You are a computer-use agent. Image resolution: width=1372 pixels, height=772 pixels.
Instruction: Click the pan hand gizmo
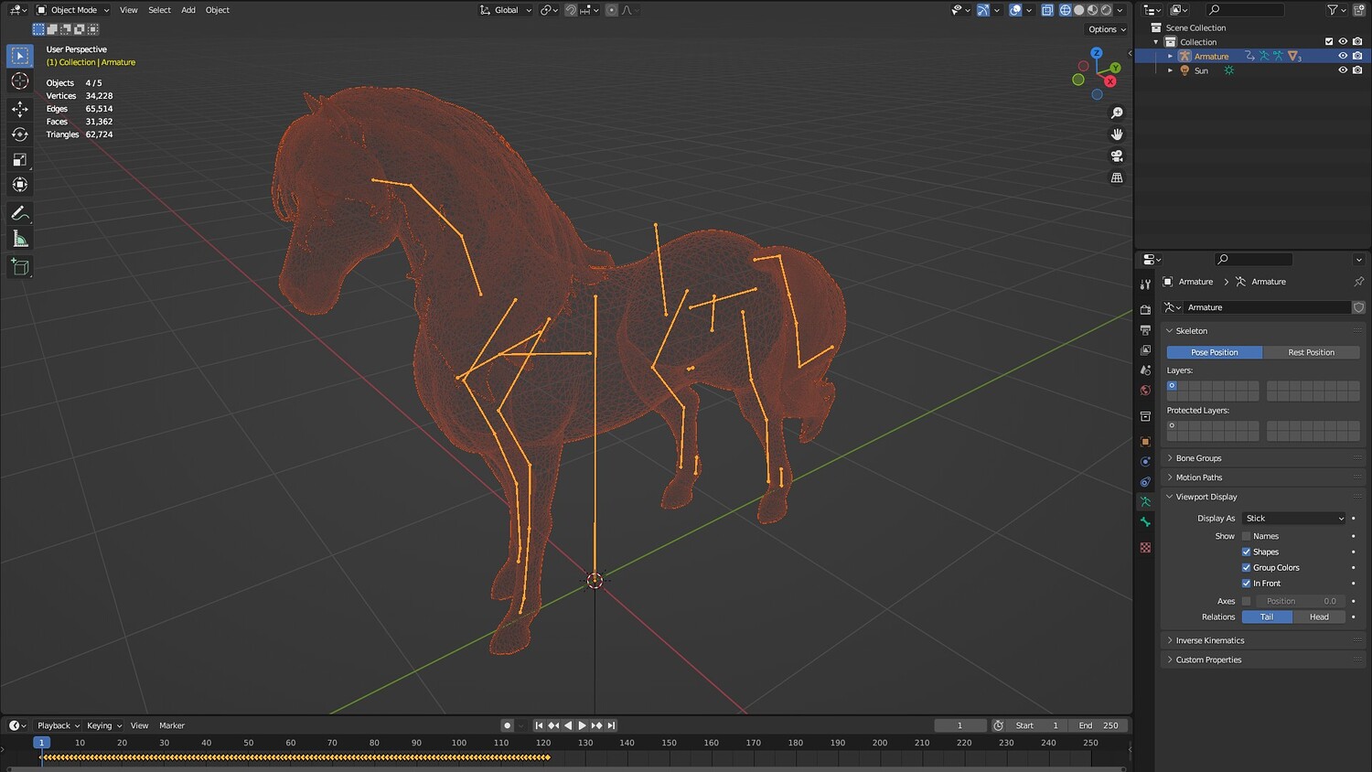[x=1117, y=134]
